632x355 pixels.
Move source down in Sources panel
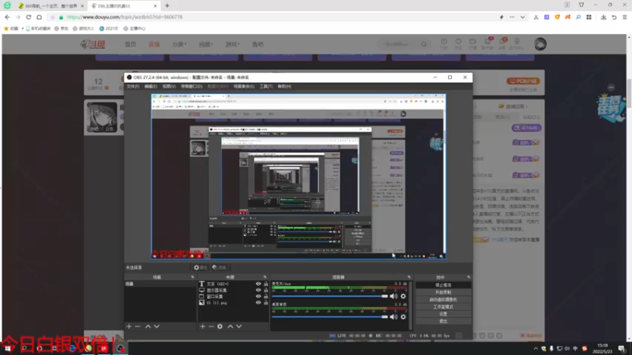(239, 327)
